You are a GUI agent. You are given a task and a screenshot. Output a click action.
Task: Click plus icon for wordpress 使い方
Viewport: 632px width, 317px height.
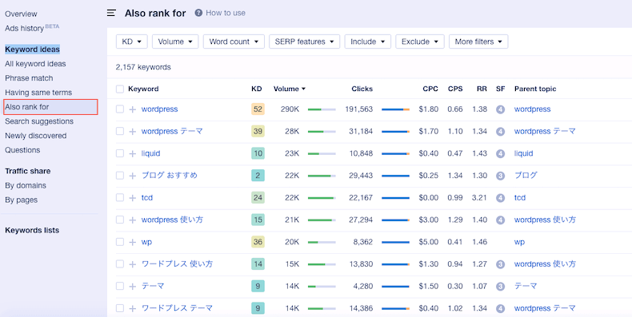point(132,220)
